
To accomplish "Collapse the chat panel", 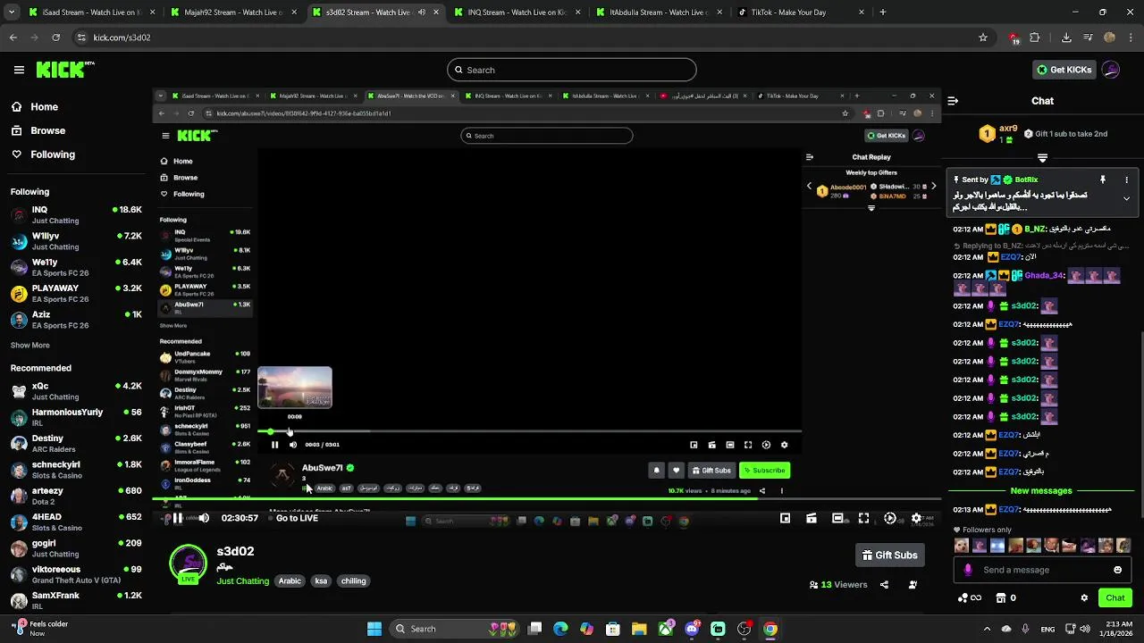I will tap(953, 101).
